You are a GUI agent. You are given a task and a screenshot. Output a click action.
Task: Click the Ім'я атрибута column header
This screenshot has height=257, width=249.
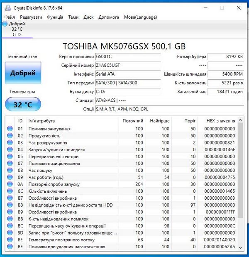(x=41, y=120)
